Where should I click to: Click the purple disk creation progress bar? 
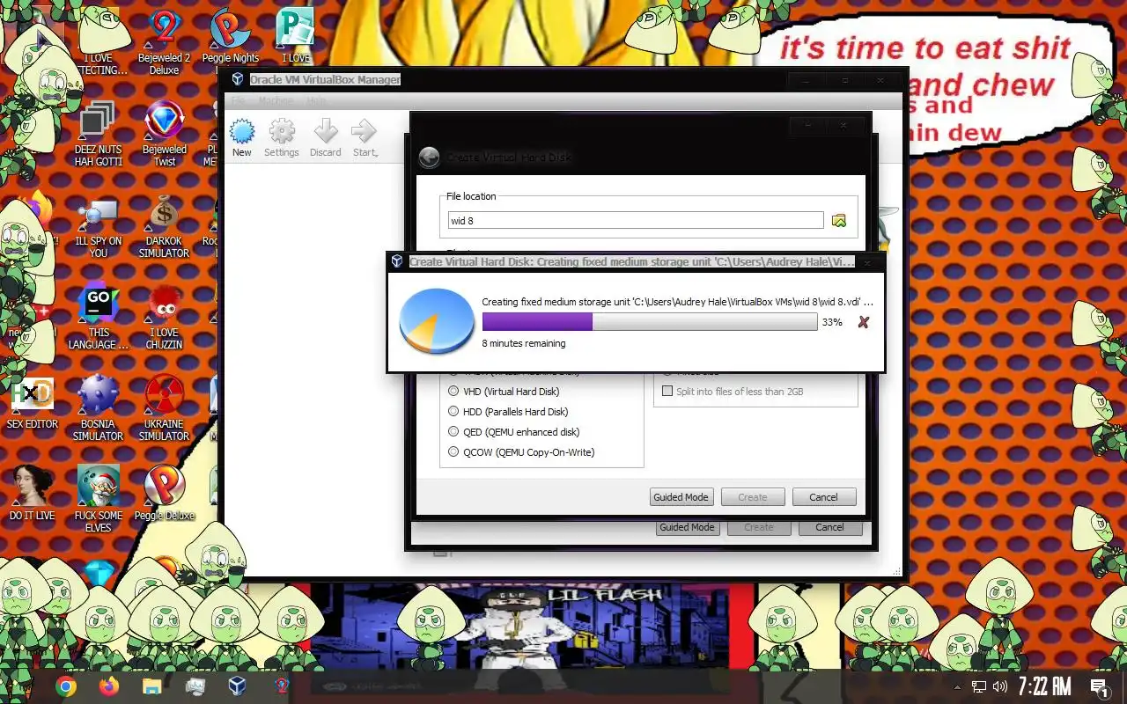tap(650, 322)
